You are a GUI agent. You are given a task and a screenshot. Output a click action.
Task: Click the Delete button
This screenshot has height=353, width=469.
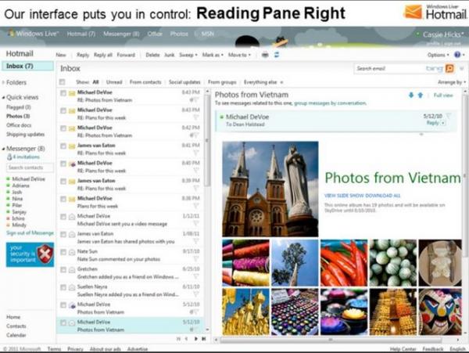pos(152,55)
